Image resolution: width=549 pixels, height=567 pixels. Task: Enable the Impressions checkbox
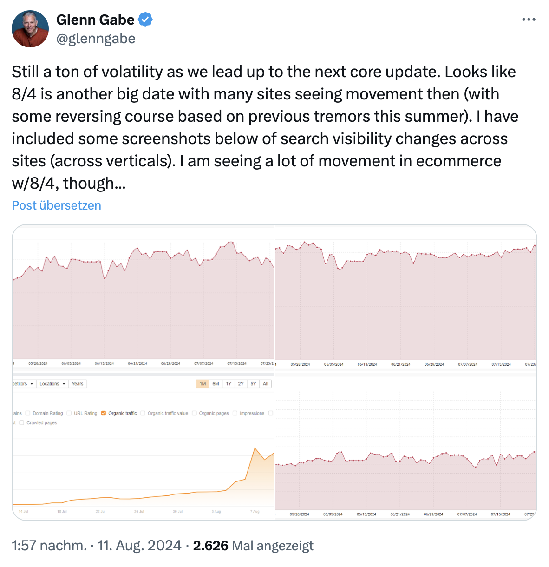[x=235, y=413]
